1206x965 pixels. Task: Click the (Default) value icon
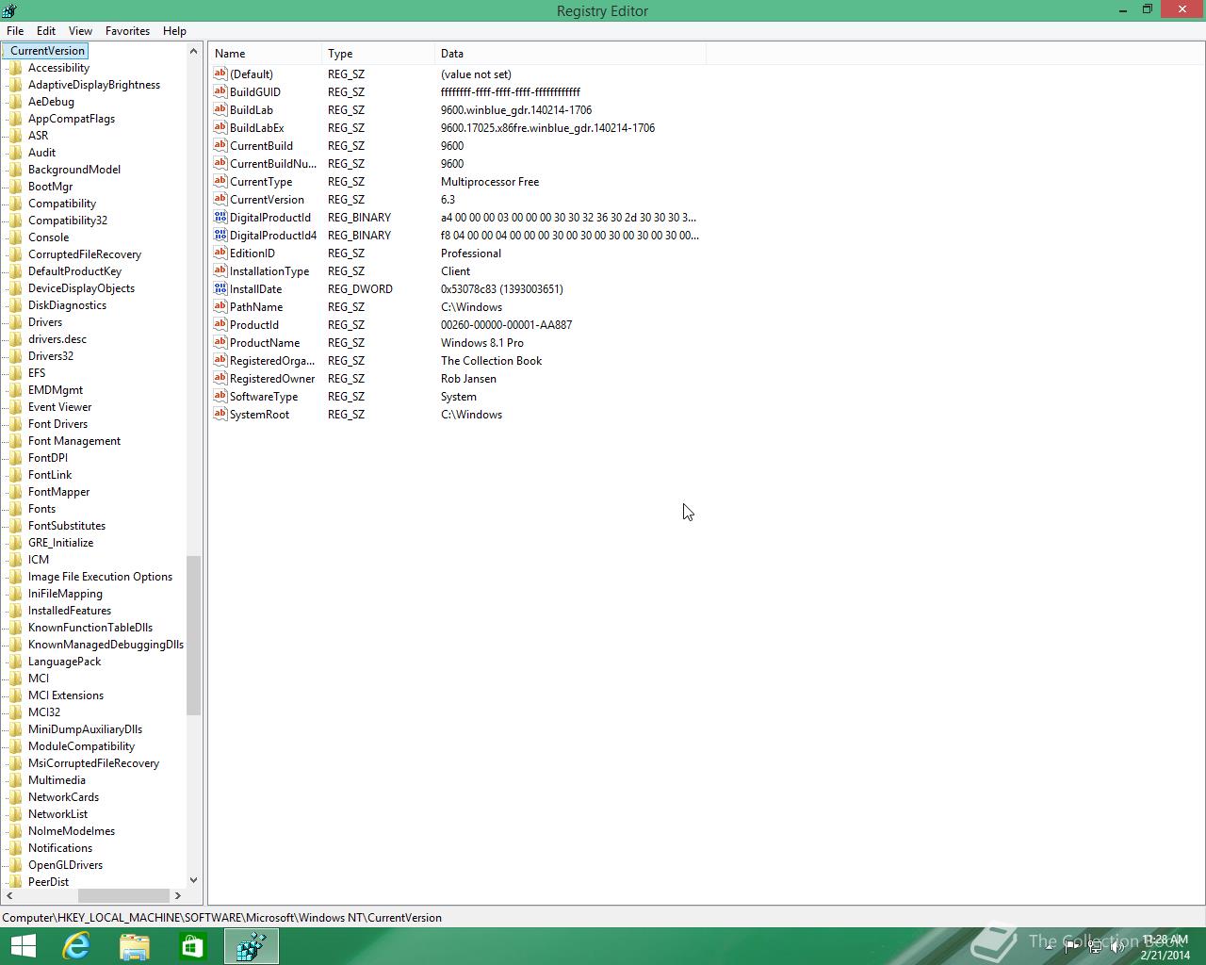tap(220, 74)
